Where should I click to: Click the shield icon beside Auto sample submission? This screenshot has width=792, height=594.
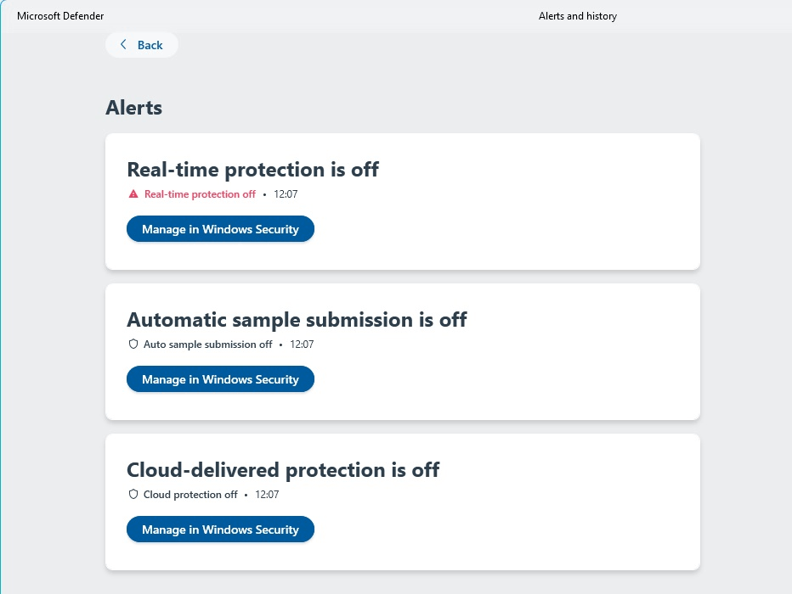pyautogui.click(x=133, y=344)
